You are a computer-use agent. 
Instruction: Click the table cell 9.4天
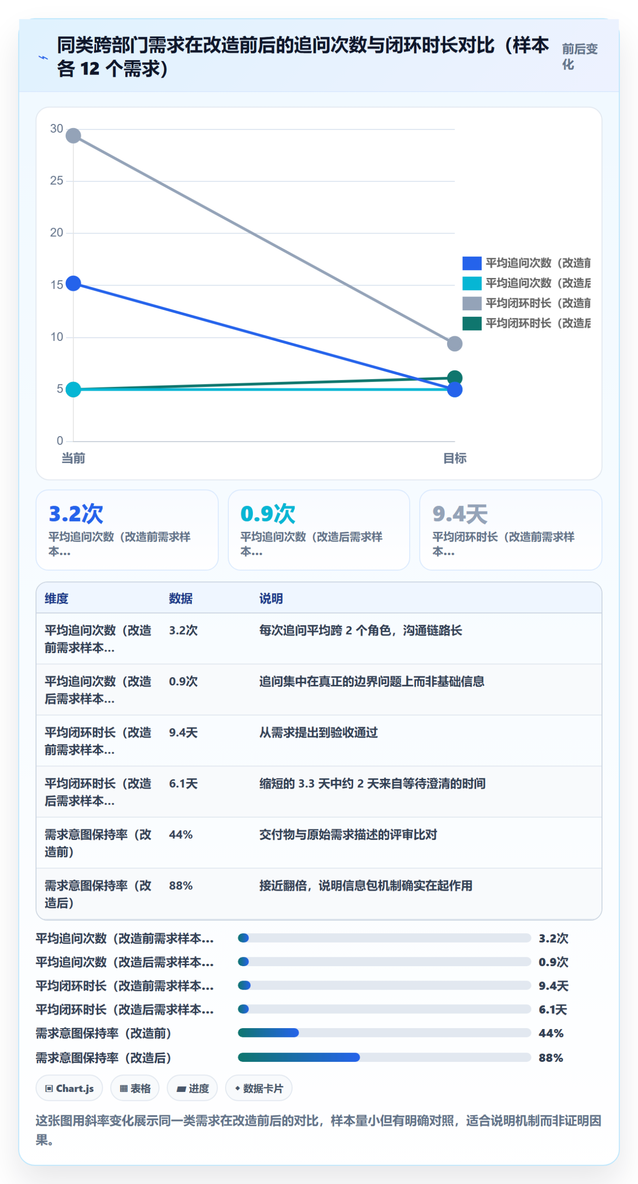point(183,733)
